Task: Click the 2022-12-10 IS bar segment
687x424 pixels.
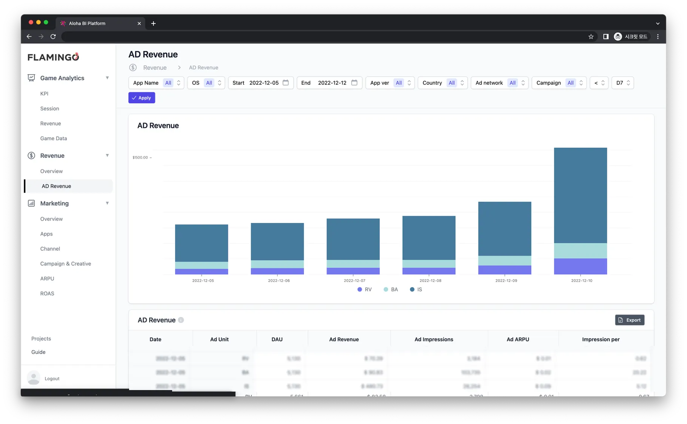Action: pos(580,195)
